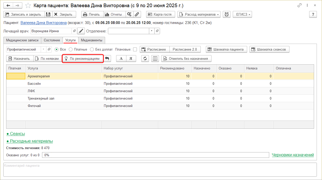
Task: Open the 'Расход материалов' dropdown
Action: [x=199, y=14]
